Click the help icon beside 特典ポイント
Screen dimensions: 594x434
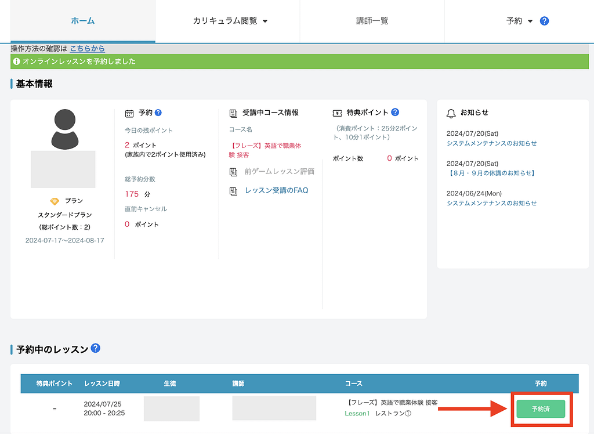pyautogui.click(x=395, y=113)
